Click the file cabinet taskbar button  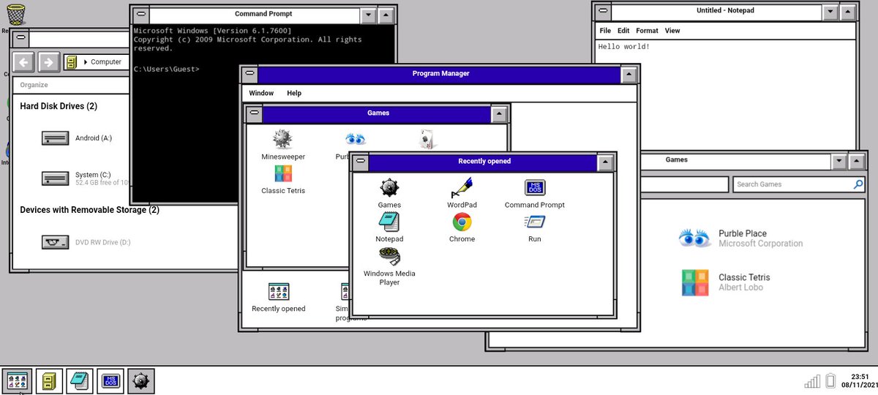(x=49, y=380)
